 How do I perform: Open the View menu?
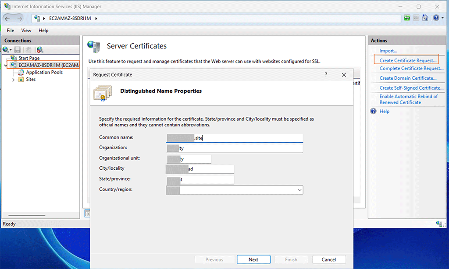coord(26,31)
